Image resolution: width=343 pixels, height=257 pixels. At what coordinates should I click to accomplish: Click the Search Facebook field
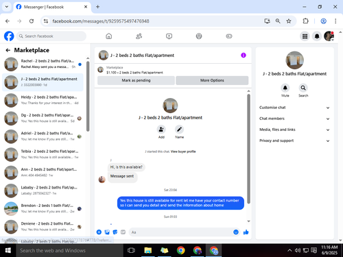[51, 36]
